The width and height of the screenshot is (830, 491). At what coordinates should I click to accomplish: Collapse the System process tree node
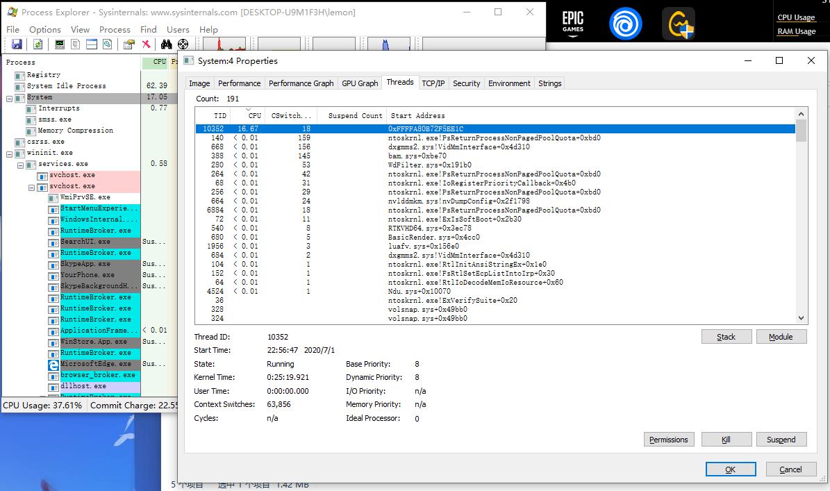click(9, 99)
